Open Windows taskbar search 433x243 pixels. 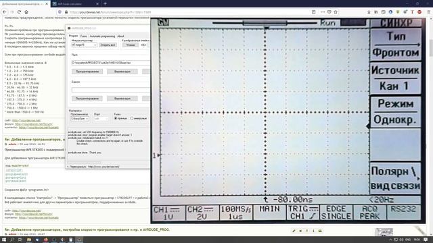coord(12,240)
